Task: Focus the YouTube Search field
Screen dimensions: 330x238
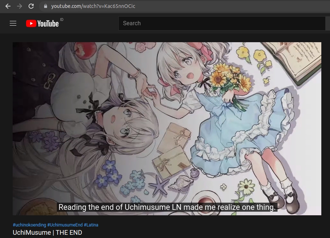Action: tap(222, 23)
